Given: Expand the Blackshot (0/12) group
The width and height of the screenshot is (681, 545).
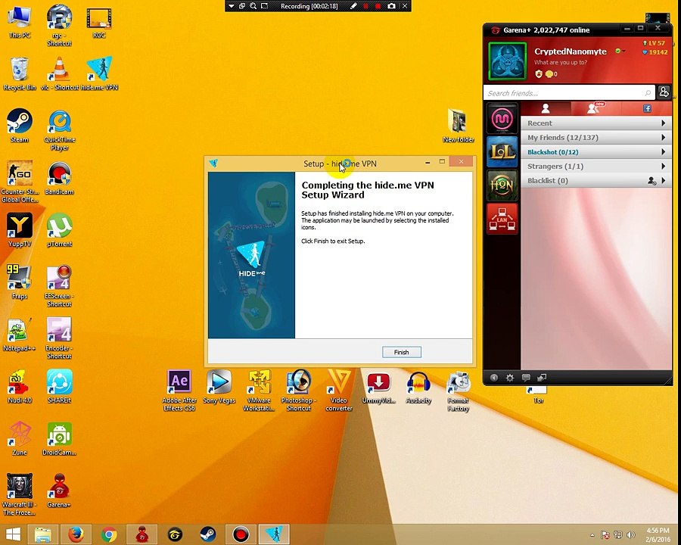Looking at the screenshot, I should 596,151.
